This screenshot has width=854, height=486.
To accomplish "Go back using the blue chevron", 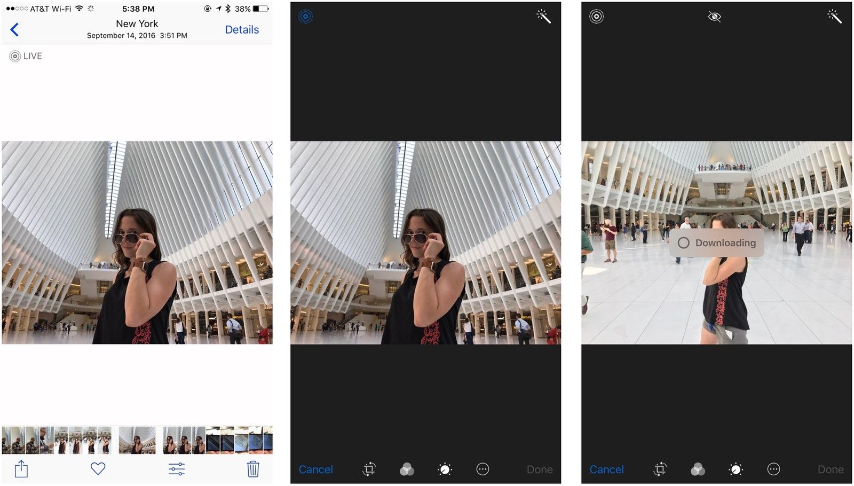I will [x=15, y=30].
